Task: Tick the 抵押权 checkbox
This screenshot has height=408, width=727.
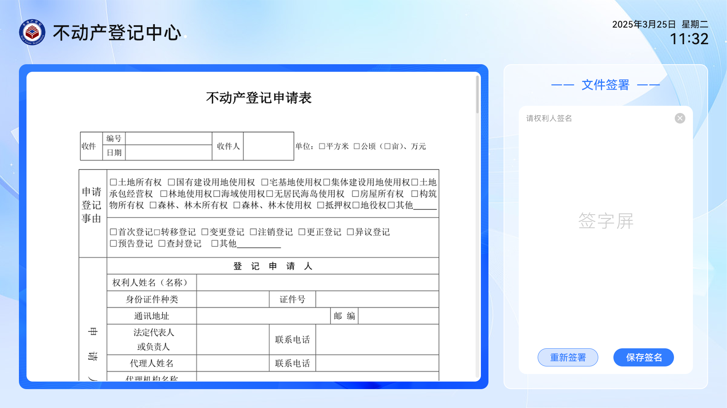Action: [321, 205]
